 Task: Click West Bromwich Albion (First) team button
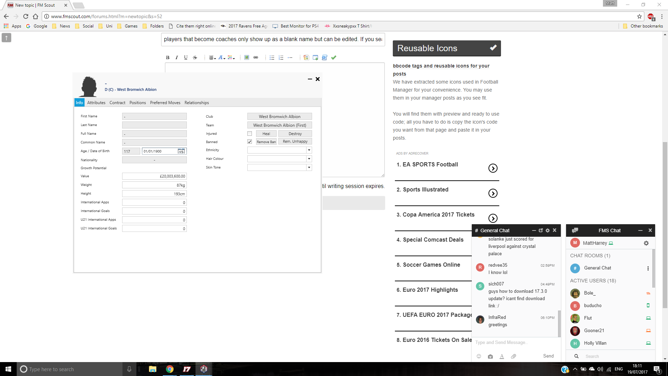pyautogui.click(x=279, y=125)
